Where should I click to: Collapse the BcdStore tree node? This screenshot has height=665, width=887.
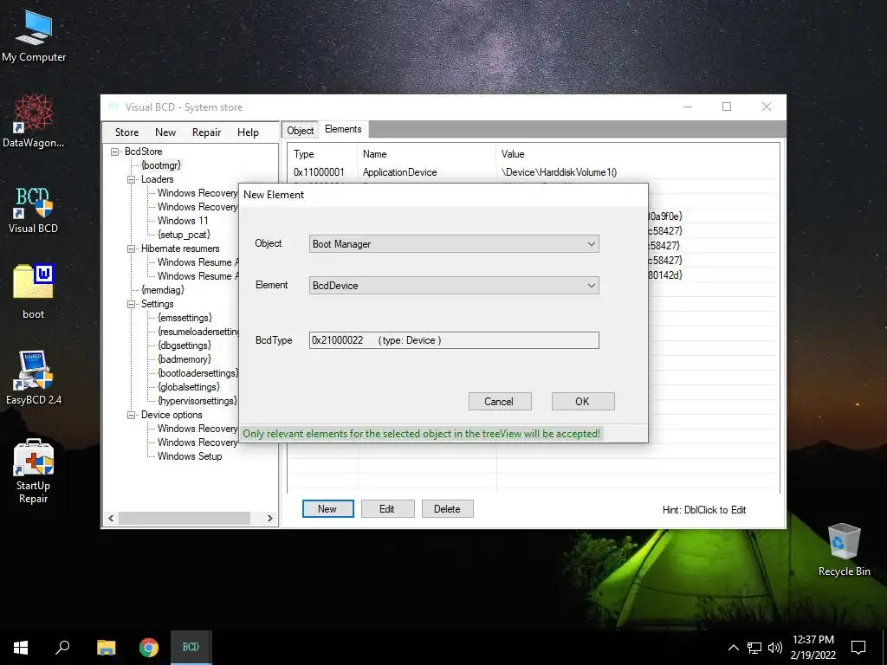115,152
